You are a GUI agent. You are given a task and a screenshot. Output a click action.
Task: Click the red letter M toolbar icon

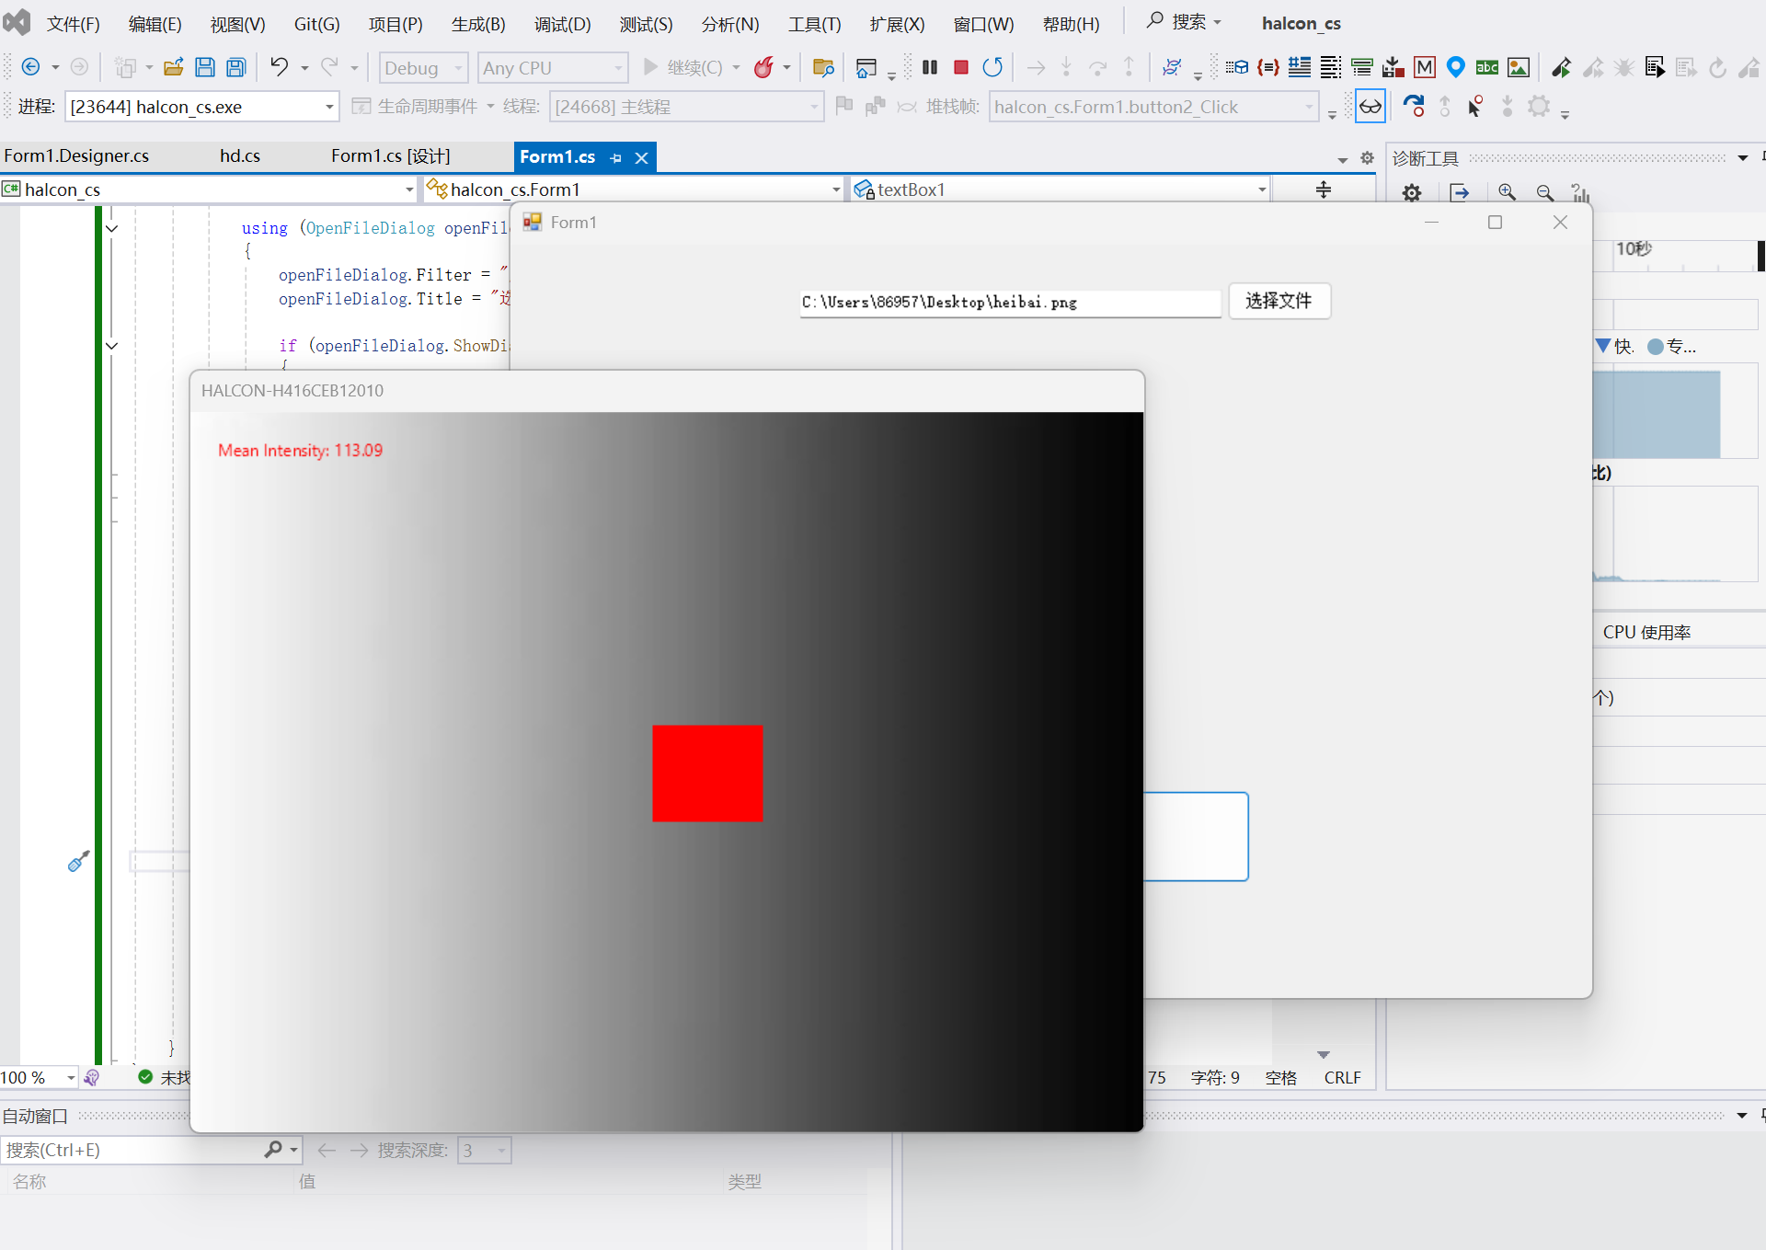(1425, 67)
